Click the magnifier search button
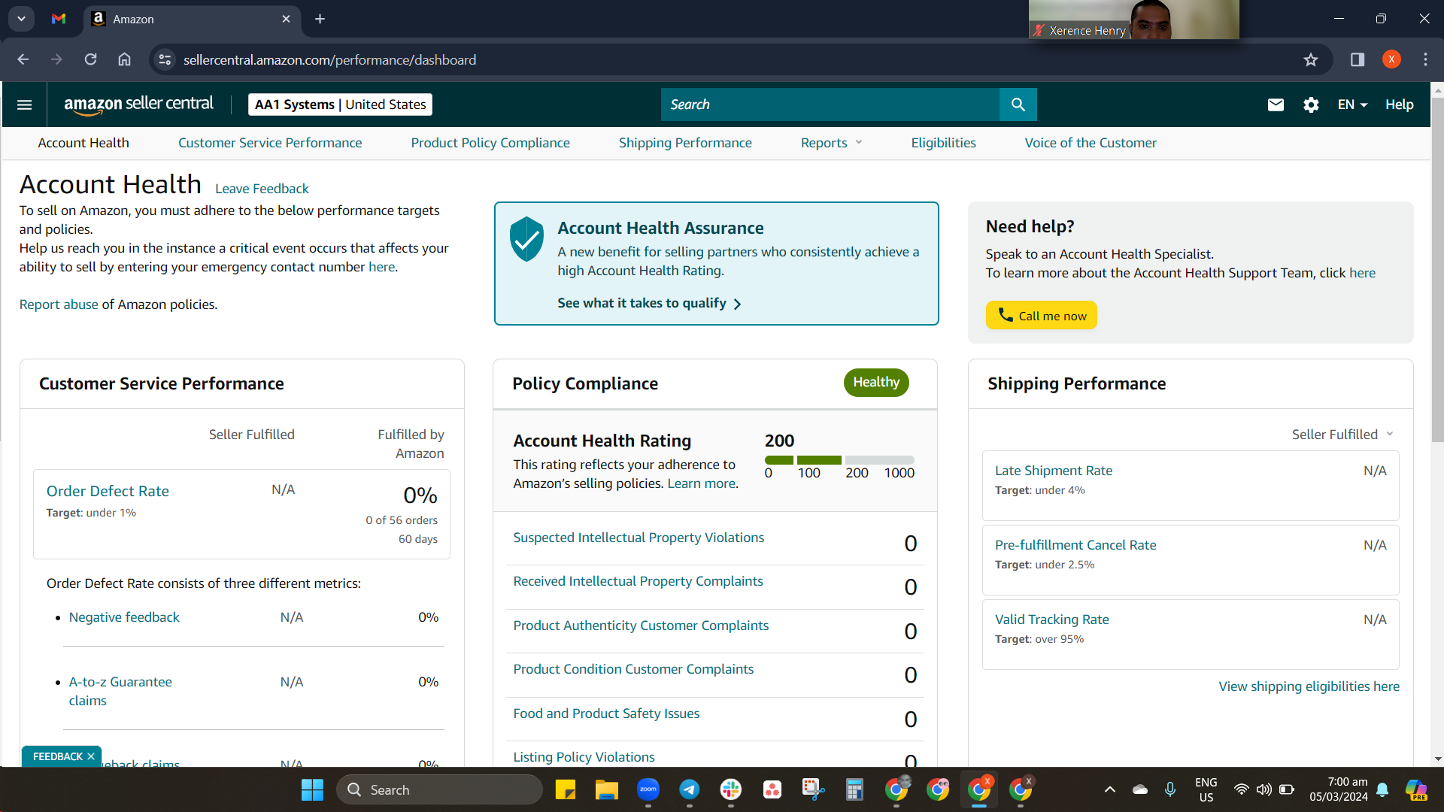Image resolution: width=1444 pixels, height=812 pixels. click(1018, 105)
